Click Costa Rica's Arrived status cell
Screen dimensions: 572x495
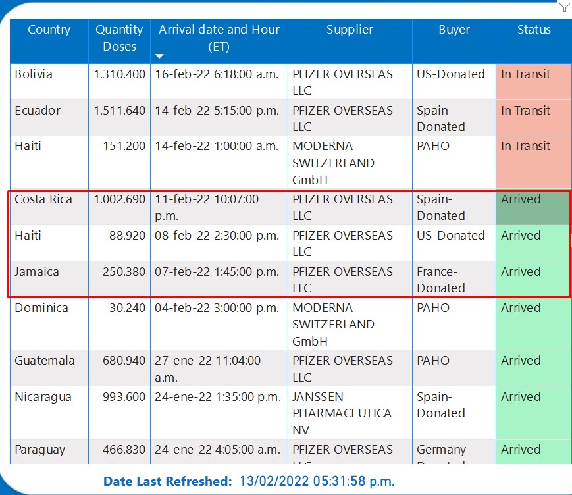[x=521, y=199]
